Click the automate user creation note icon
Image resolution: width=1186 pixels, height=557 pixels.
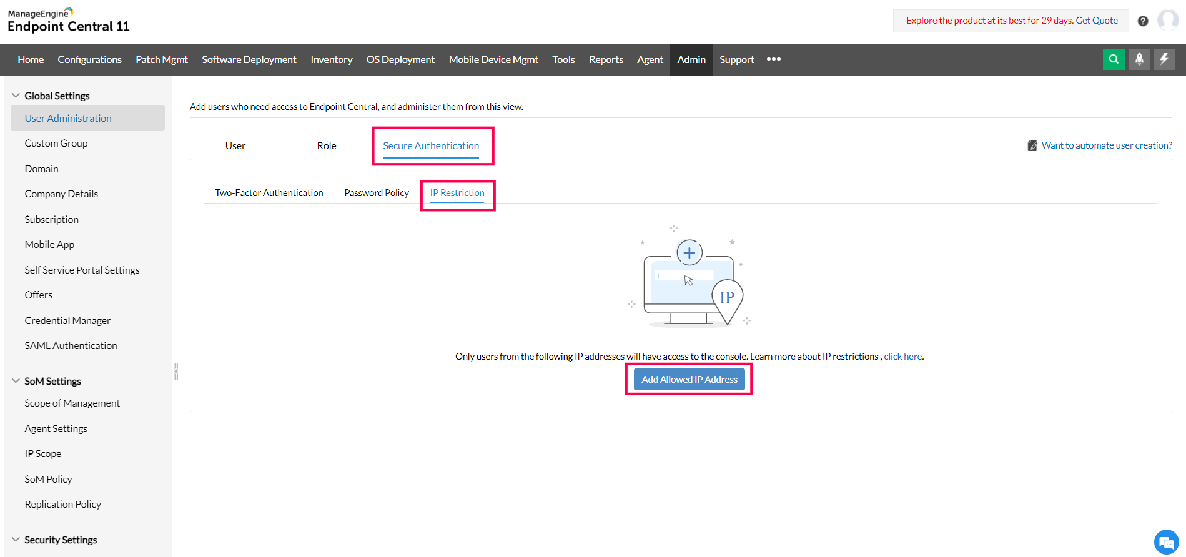pos(1032,145)
